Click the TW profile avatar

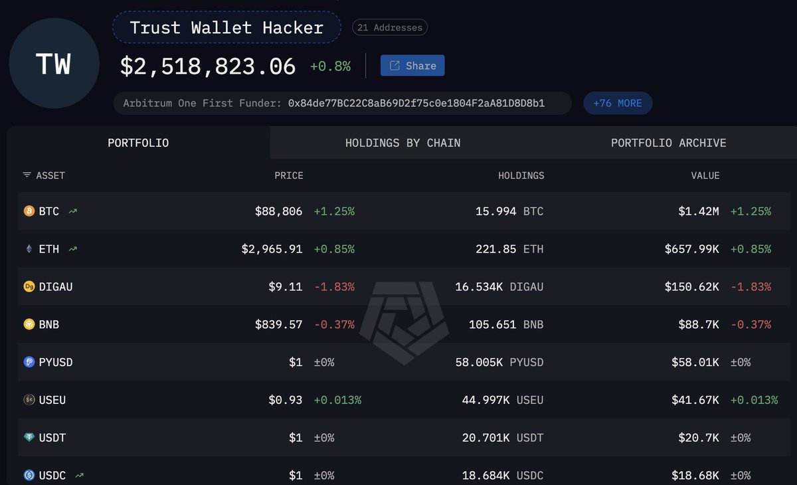53,65
